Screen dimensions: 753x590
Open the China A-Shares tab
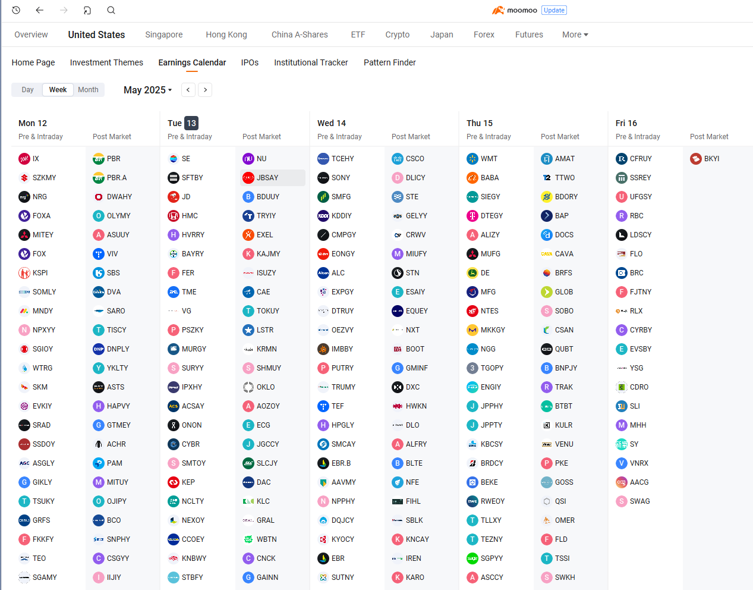(300, 34)
